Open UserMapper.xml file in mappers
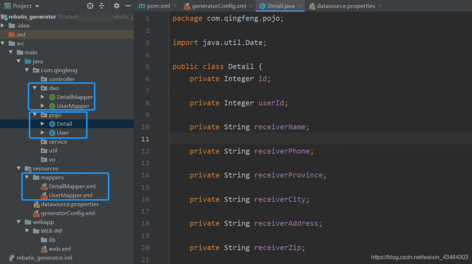The image size is (472, 264). tap(70, 196)
